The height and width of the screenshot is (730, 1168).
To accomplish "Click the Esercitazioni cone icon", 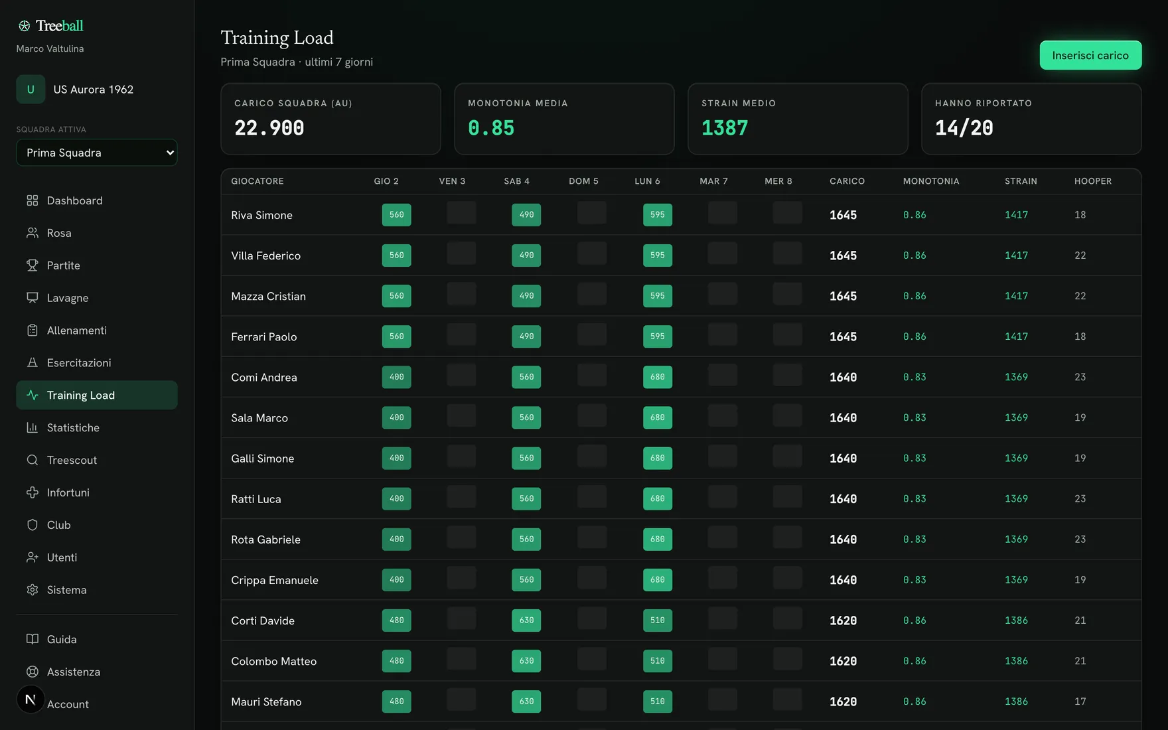I will click(x=32, y=363).
